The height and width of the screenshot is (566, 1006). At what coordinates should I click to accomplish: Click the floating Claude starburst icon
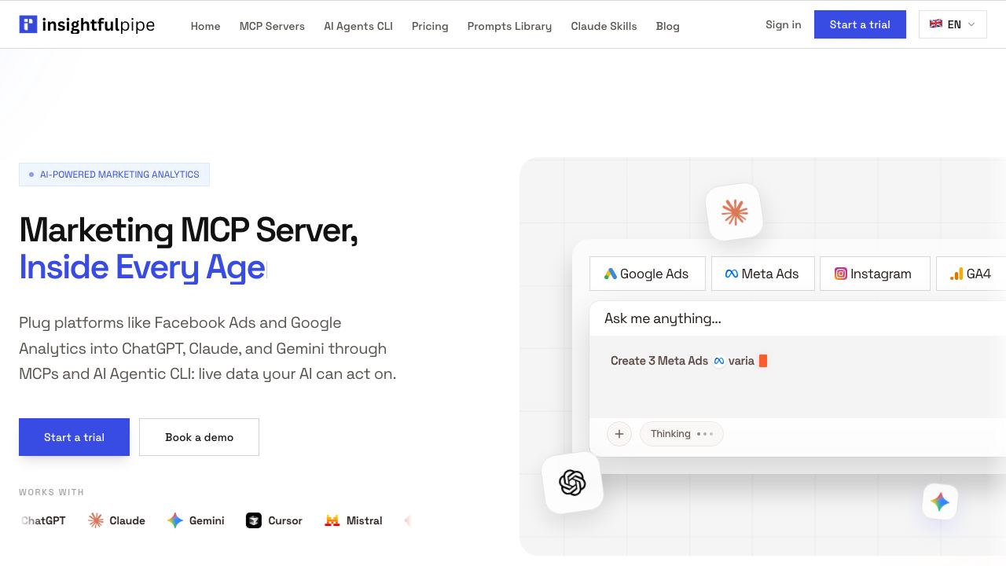pyautogui.click(x=735, y=212)
